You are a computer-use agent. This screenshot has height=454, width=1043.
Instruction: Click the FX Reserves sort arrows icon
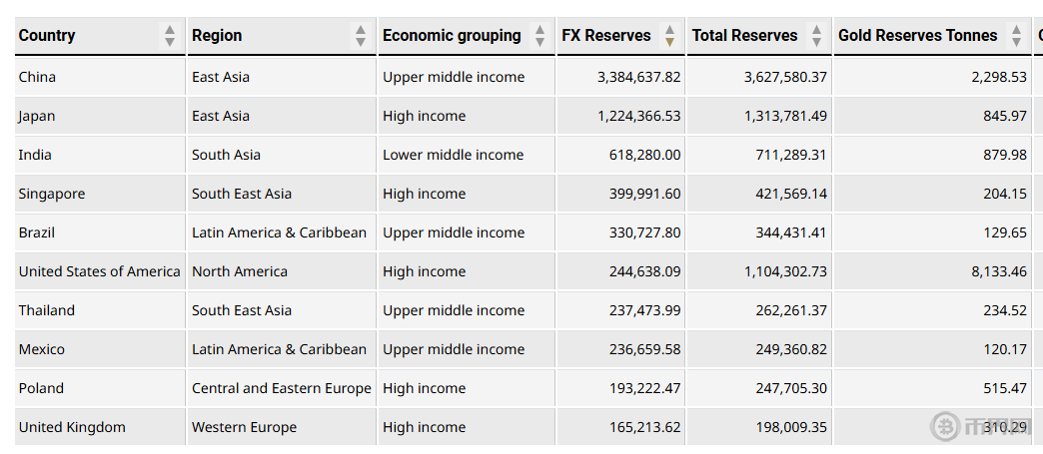(x=670, y=36)
